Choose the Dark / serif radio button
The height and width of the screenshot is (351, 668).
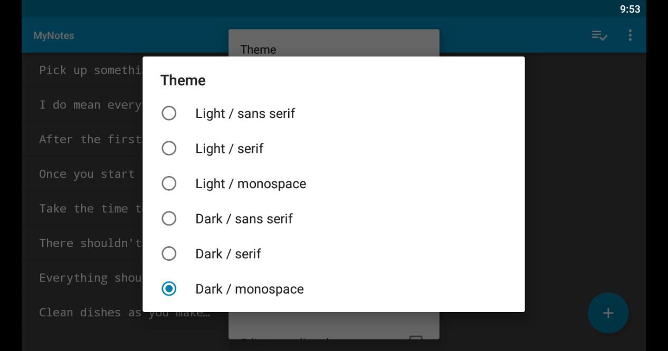(x=169, y=254)
